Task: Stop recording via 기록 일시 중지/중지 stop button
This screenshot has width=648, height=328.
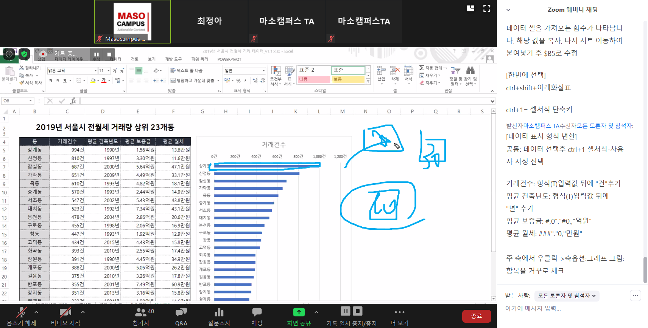Action: pos(358,311)
